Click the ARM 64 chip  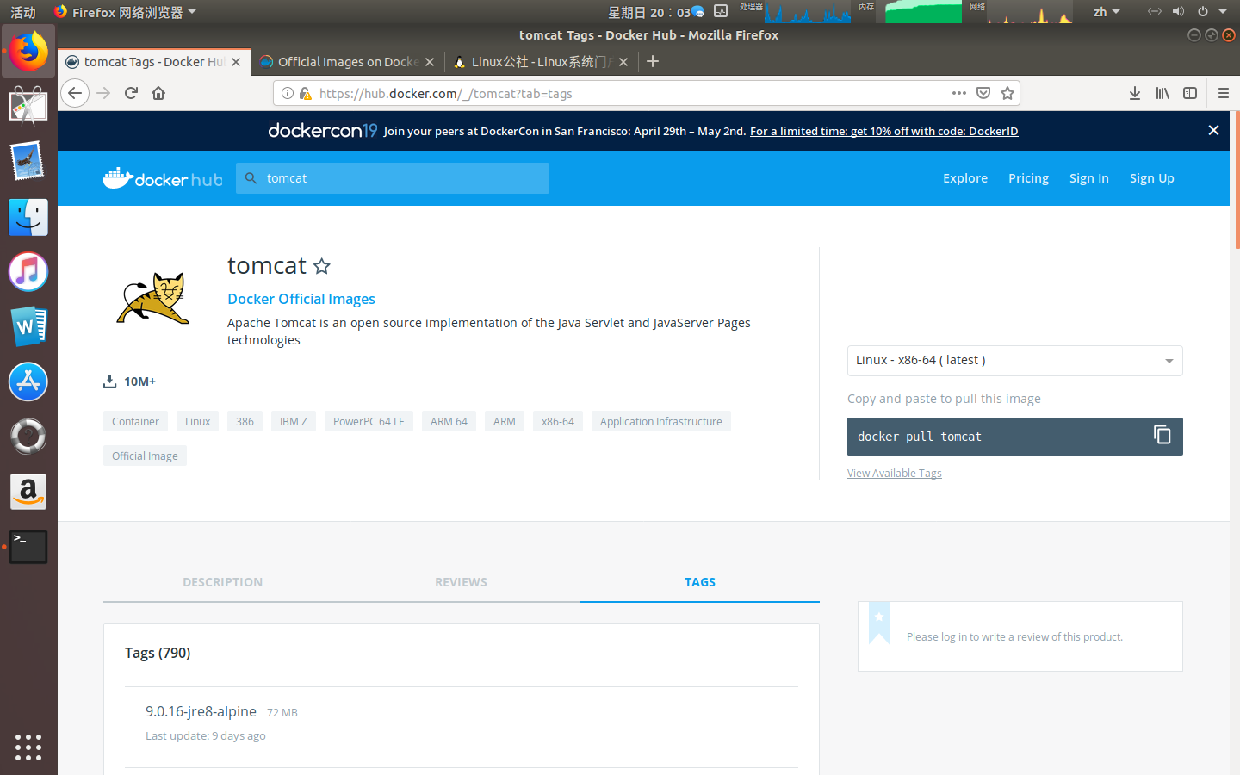coord(449,421)
